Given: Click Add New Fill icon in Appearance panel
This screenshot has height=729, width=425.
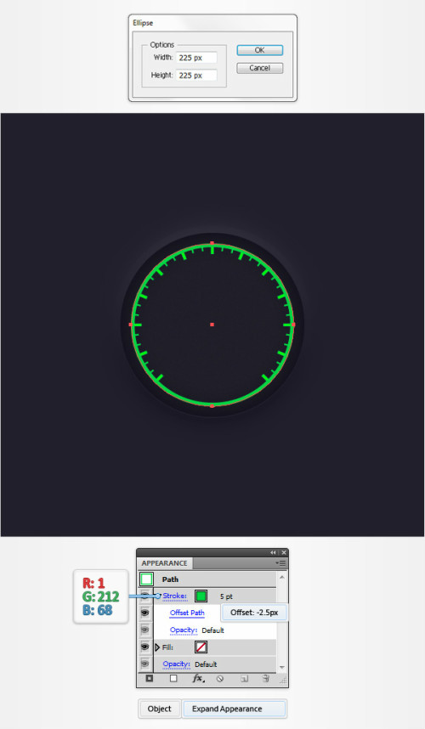Looking at the screenshot, I should (x=173, y=678).
